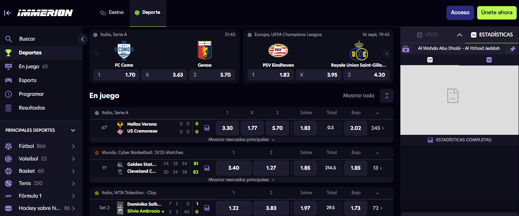
Task: Expand Mostrar mercados principales under Hellas Verona
Action: click(x=241, y=140)
